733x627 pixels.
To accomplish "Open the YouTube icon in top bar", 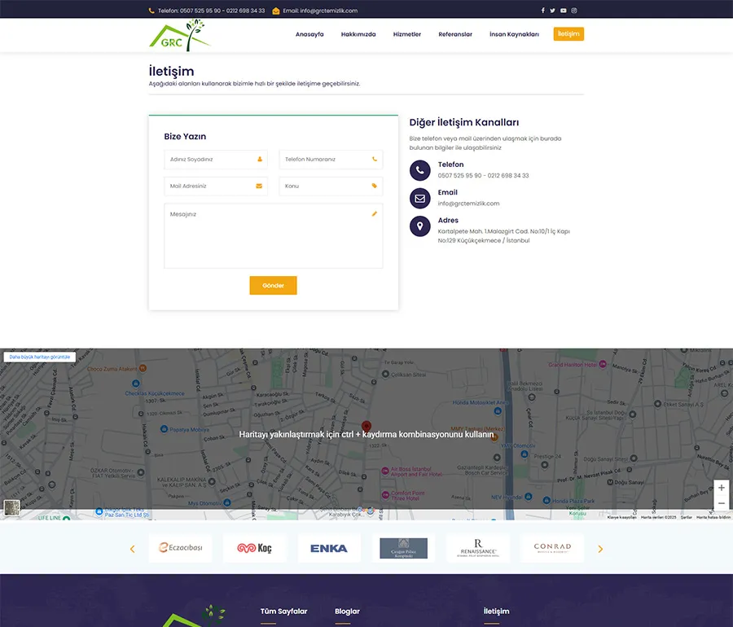I will point(564,11).
